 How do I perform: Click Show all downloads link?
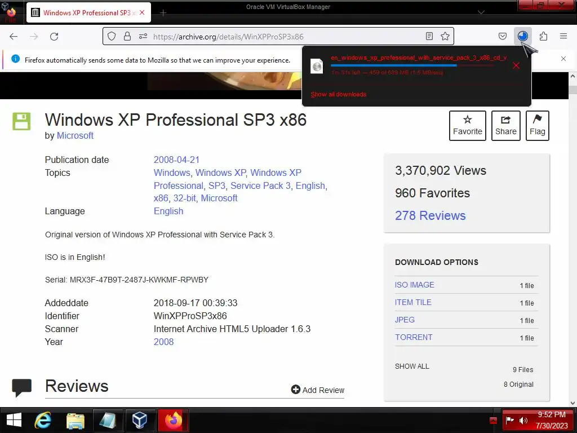click(x=339, y=94)
